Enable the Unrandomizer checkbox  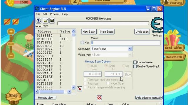click(x=135, y=62)
